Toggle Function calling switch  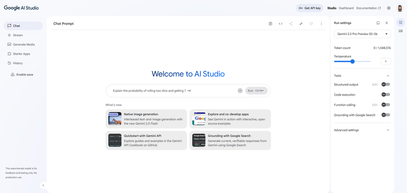pos(385,105)
